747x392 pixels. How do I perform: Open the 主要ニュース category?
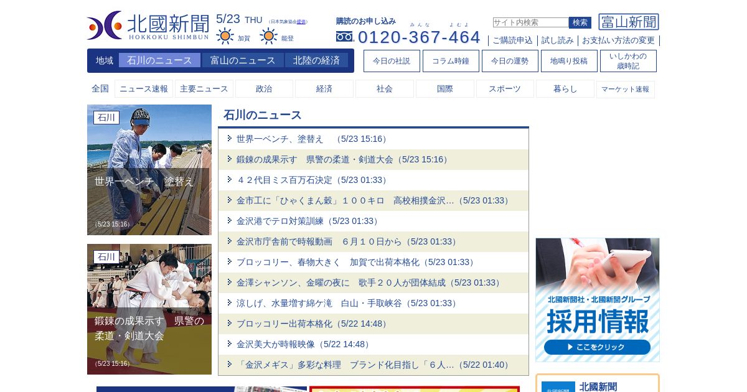204,89
